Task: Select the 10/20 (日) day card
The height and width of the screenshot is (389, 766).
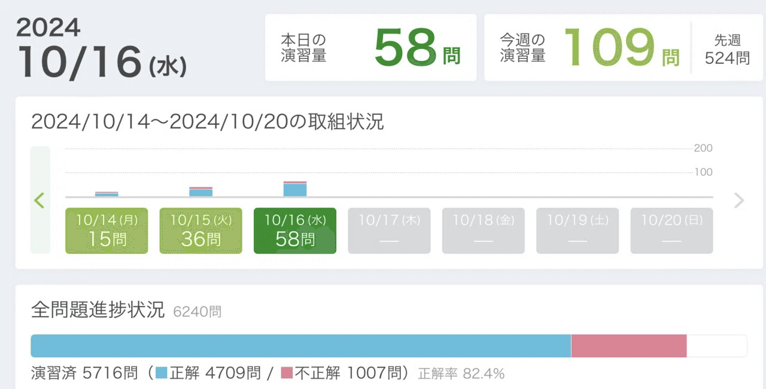Action: pyautogui.click(x=672, y=231)
